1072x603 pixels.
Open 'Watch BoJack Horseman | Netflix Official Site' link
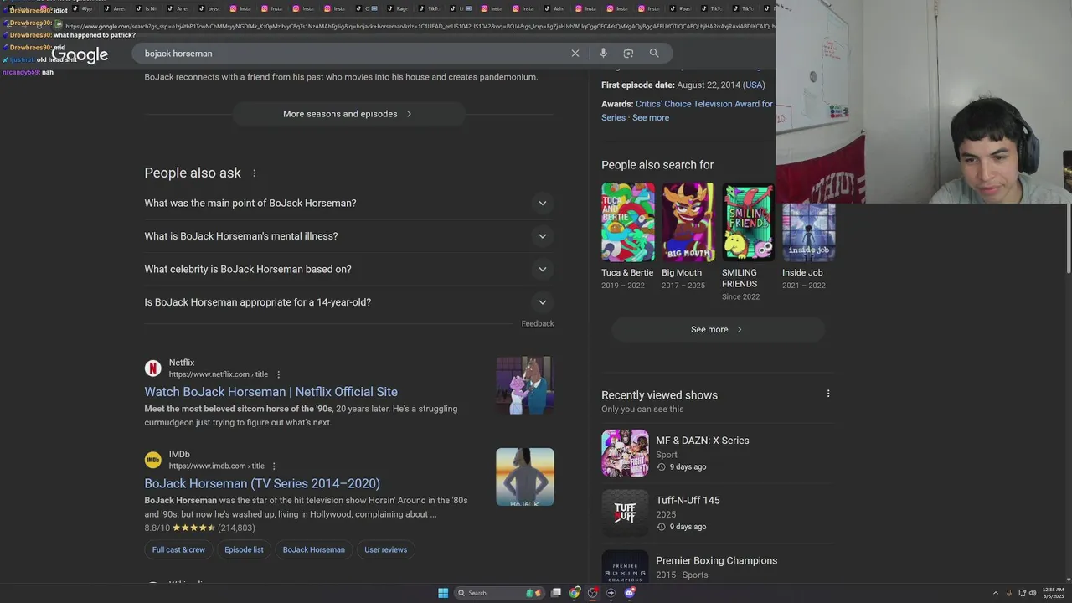(271, 392)
